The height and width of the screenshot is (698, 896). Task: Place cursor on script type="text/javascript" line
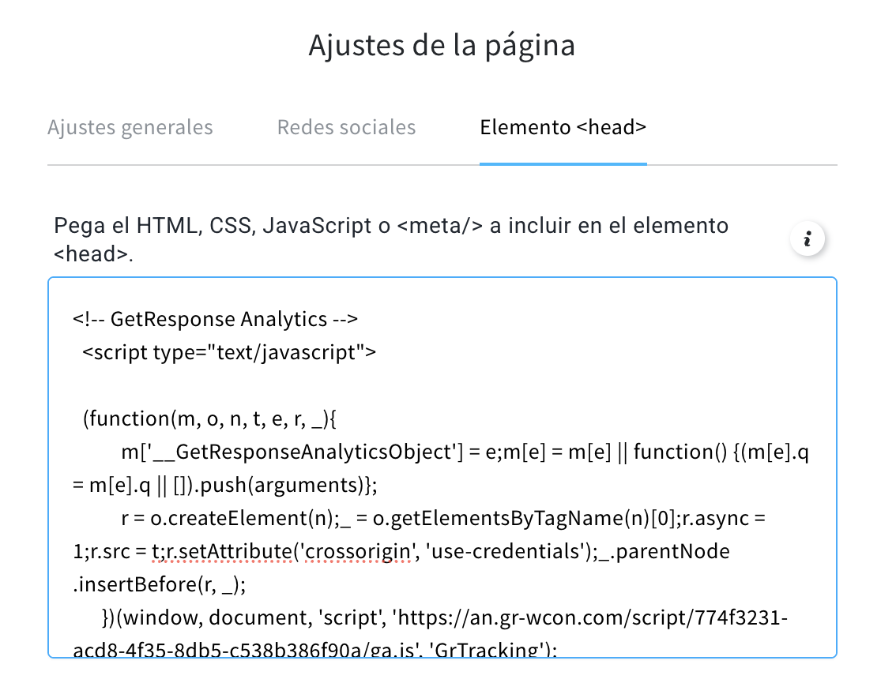tap(229, 352)
